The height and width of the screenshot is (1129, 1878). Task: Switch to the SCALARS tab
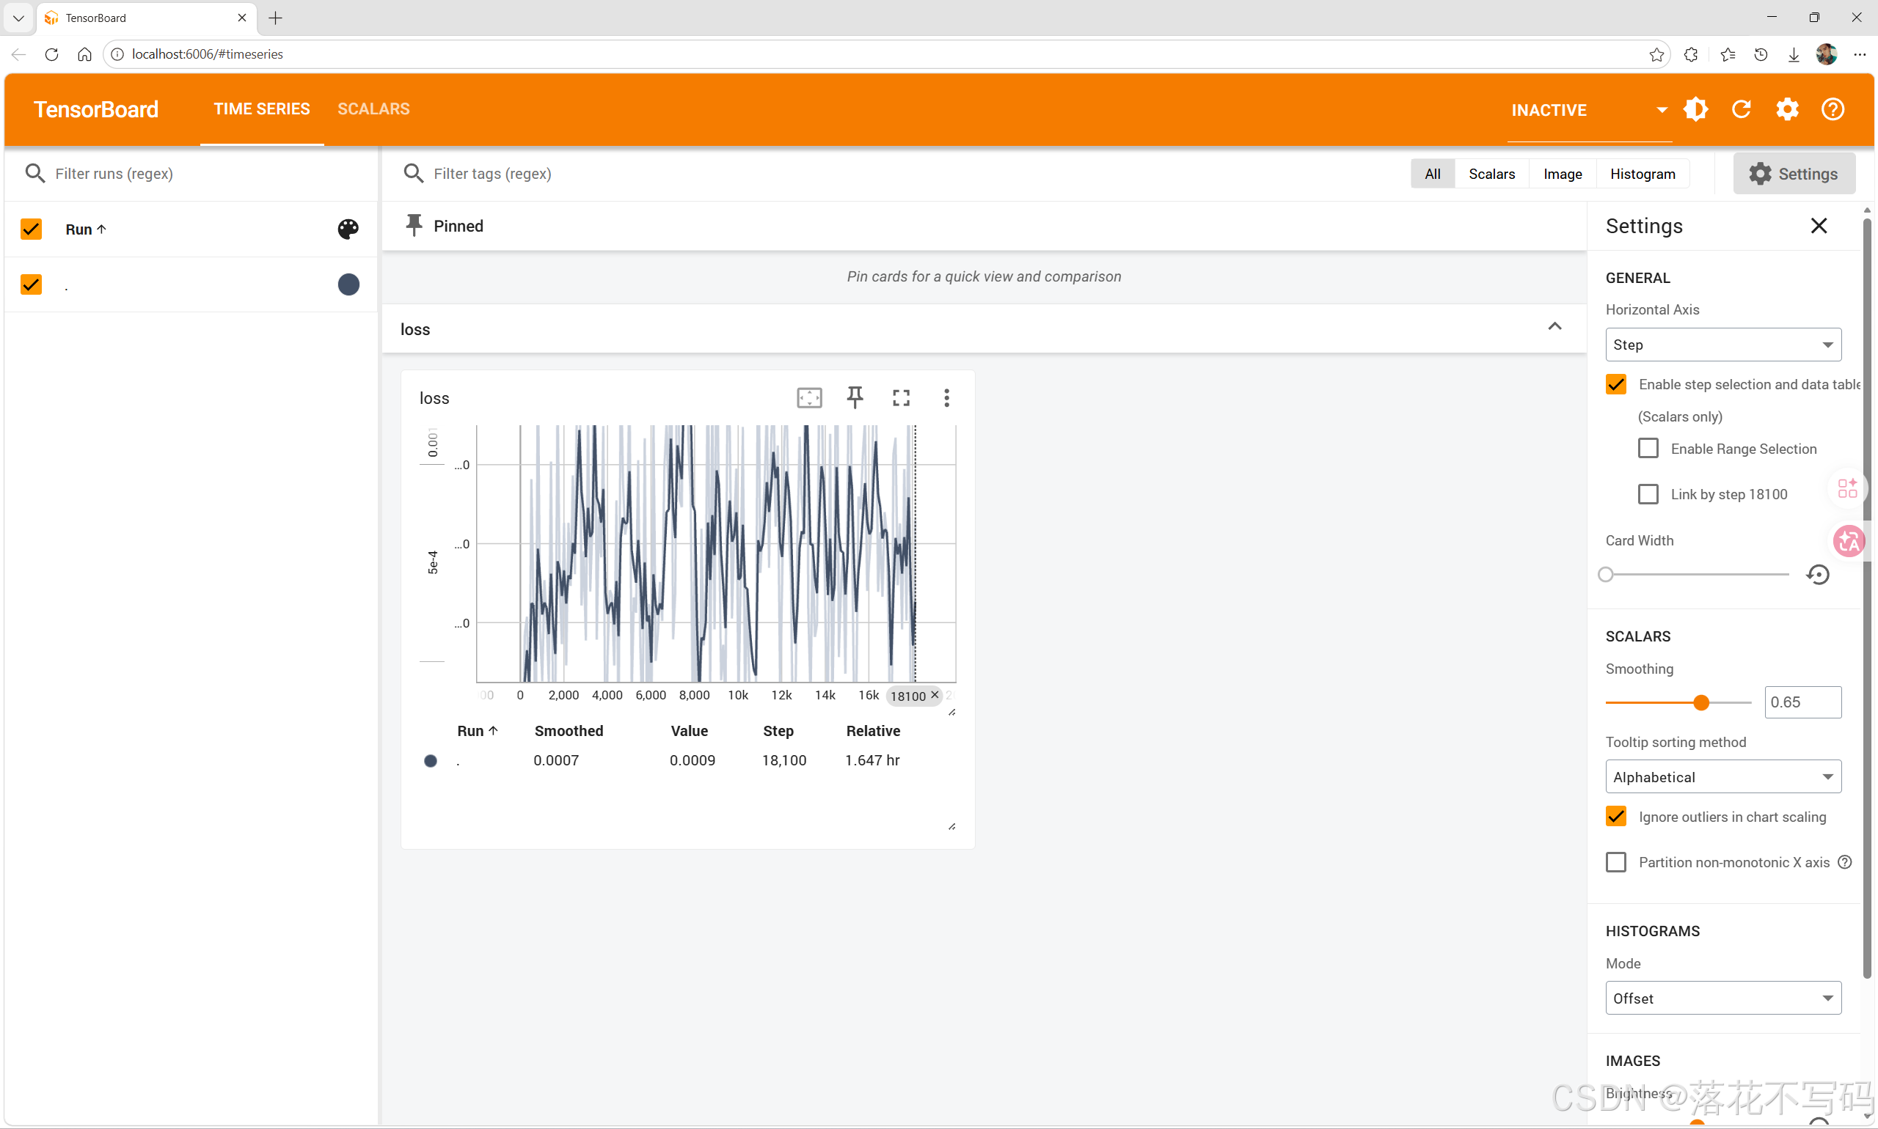point(373,109)
